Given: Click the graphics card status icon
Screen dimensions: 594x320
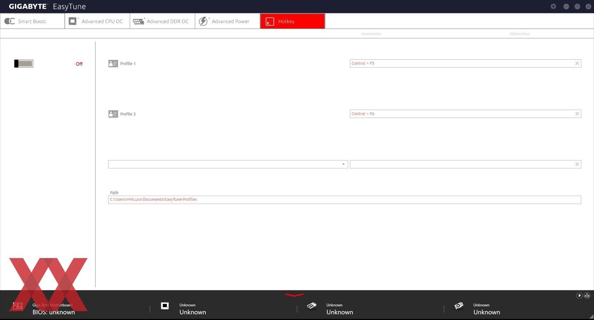Looking at the screenshot, I should point(459,306).
